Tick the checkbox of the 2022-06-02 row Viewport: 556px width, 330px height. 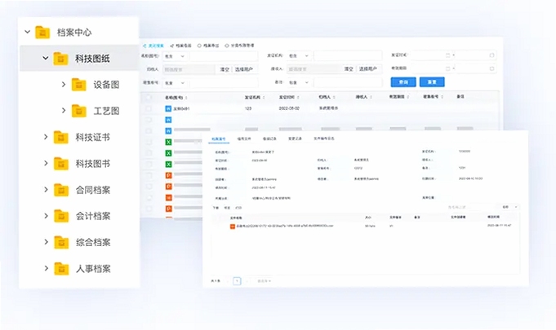point(149,108)
